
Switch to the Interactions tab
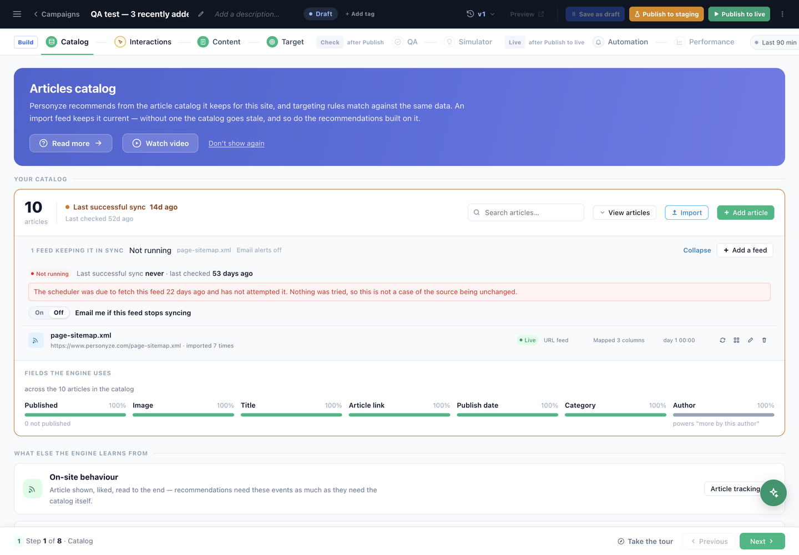(143, 42)
